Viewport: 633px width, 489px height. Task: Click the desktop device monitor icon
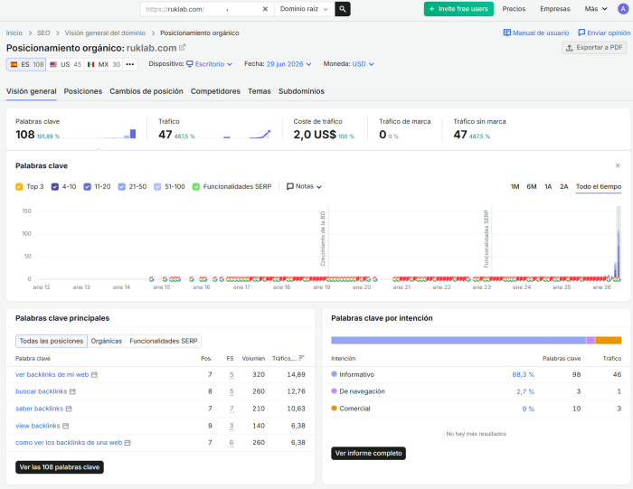[x=190, y=64]
